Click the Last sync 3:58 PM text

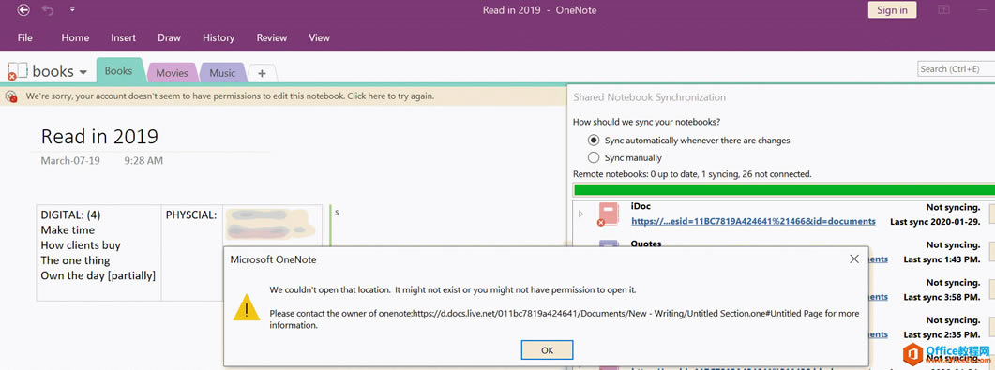[x=942, y=297]
